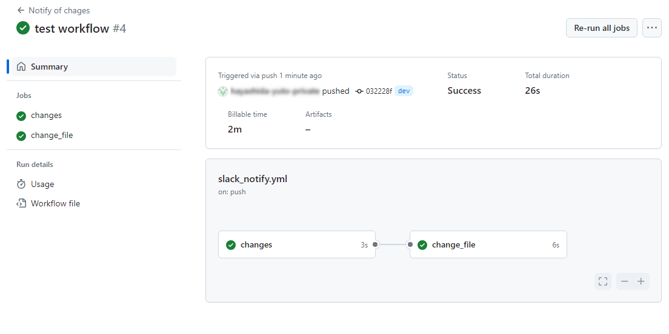
Task: Click the pusher's avatar icon
Action: click(x=223, y=91)
